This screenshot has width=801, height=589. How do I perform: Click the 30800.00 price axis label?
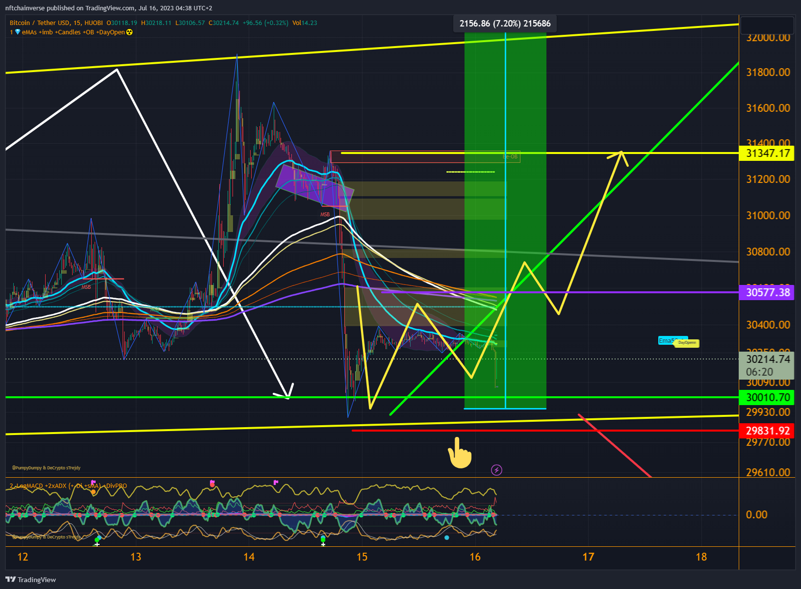(768, 252)
